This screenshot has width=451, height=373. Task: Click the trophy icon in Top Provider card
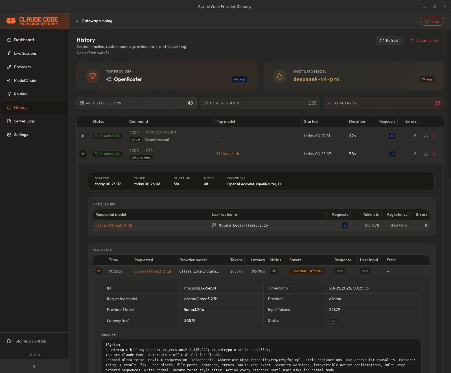pos(93,76)
